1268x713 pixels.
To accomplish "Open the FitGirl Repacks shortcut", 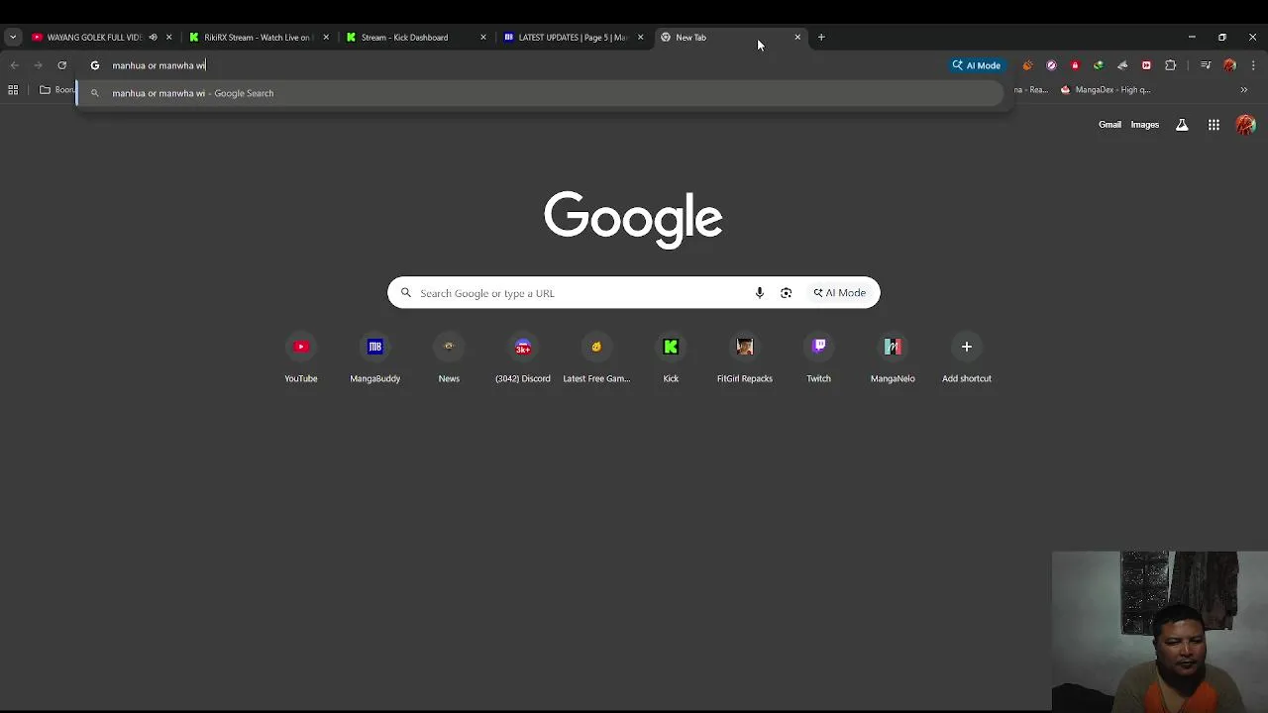I will click(745, 359).
